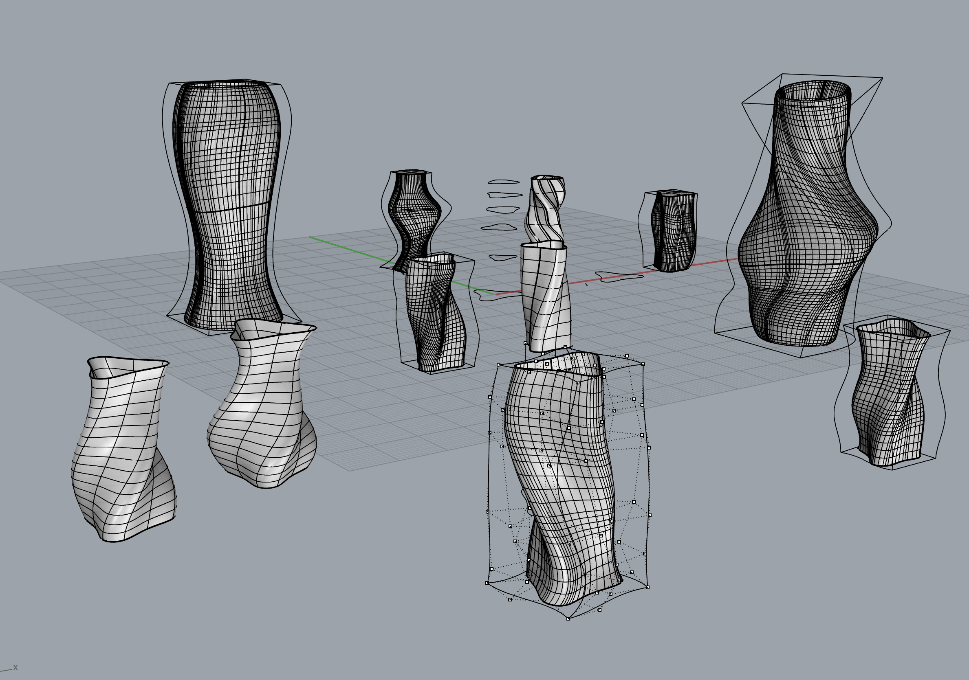
Task: Click the bottom-most control point of the cage
Action: 568,619
